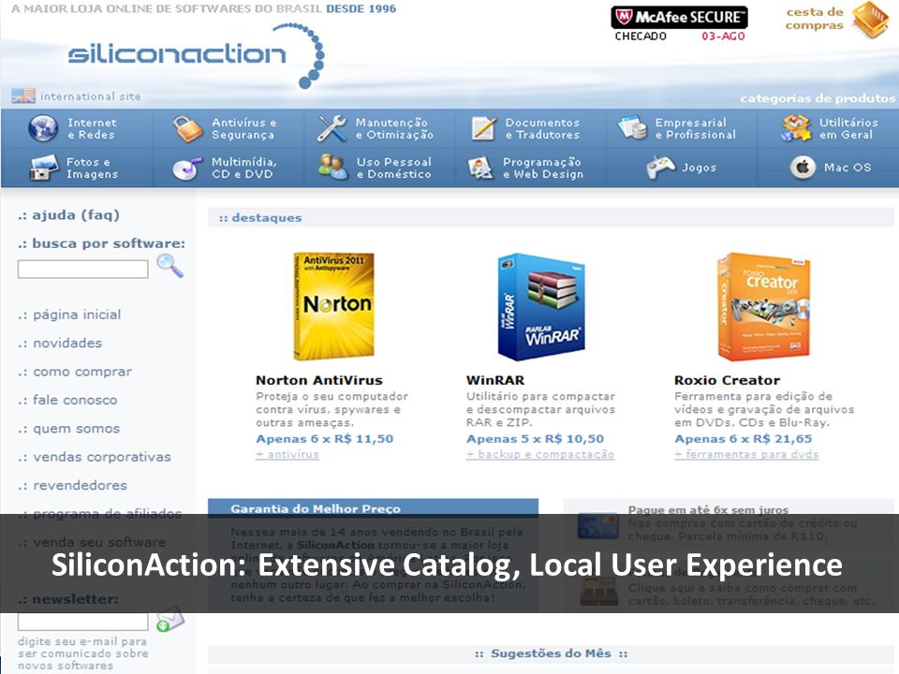The height and width of the screenshot is (674, 899).
Task: Open the Internet e Redes category
Action: (92, 128)
